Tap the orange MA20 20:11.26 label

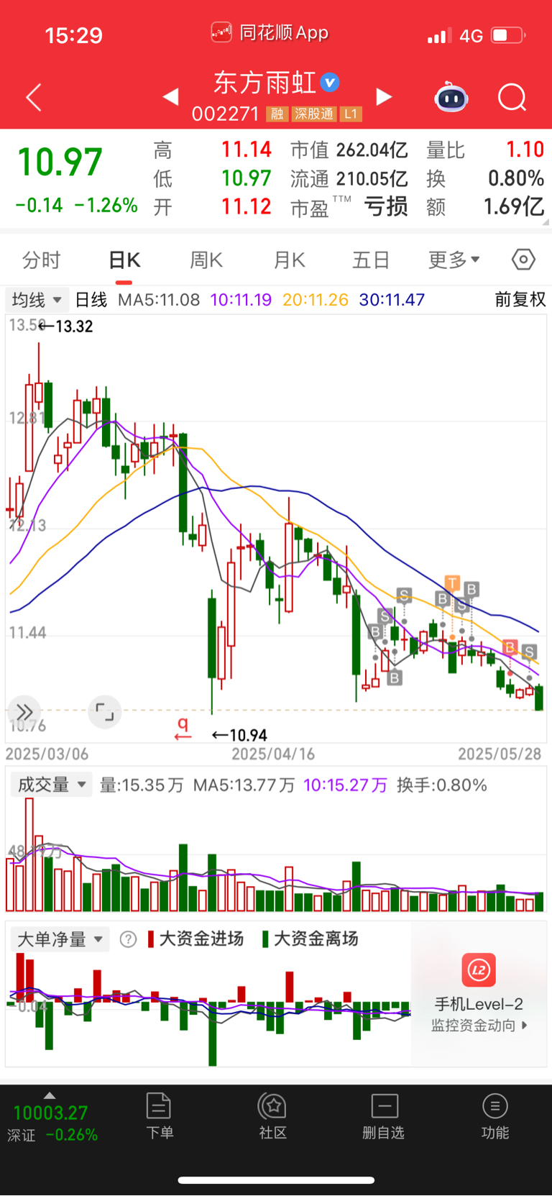tap(316, 300)
